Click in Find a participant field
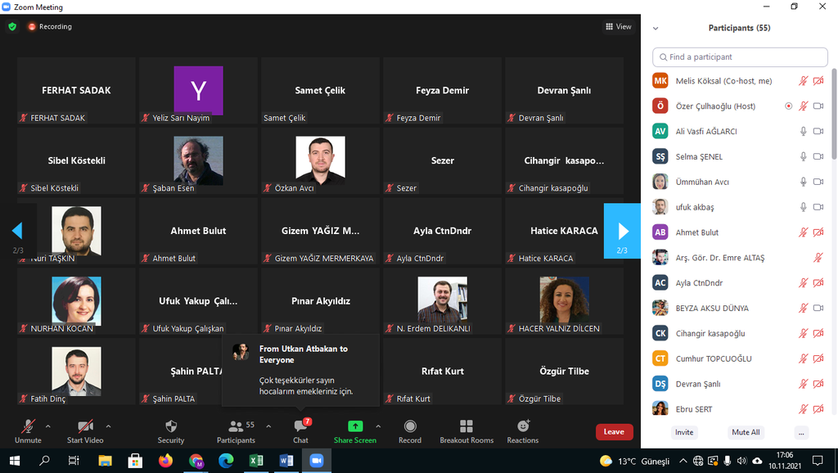Screen dimensions: 838x473 pyautogui.click(x=740, y=56)
